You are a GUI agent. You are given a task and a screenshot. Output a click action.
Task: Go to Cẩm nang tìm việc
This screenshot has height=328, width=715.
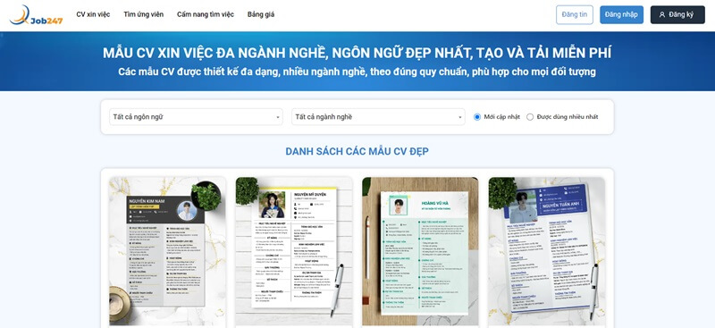pyautogui.click(x=206, y=14)
